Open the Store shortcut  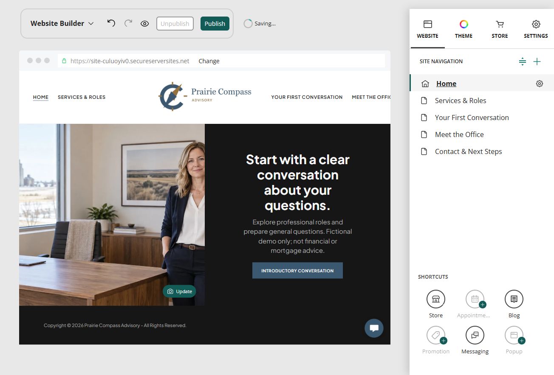coord(436,304)
